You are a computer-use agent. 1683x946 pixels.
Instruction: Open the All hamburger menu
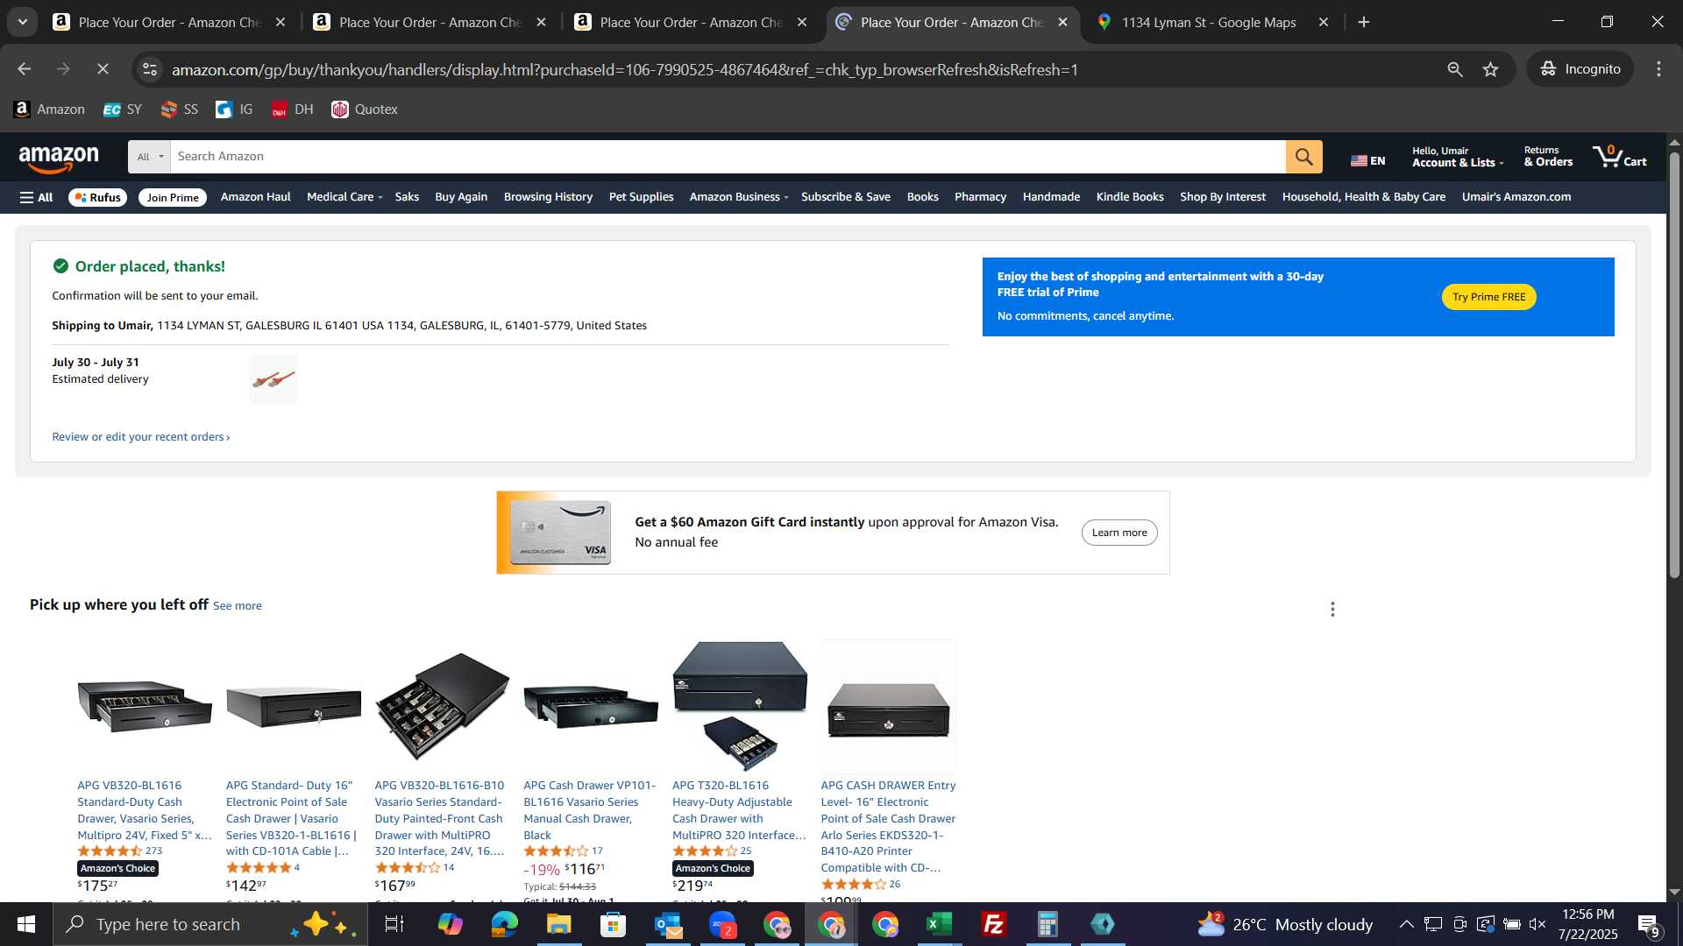tap(36, 198)
